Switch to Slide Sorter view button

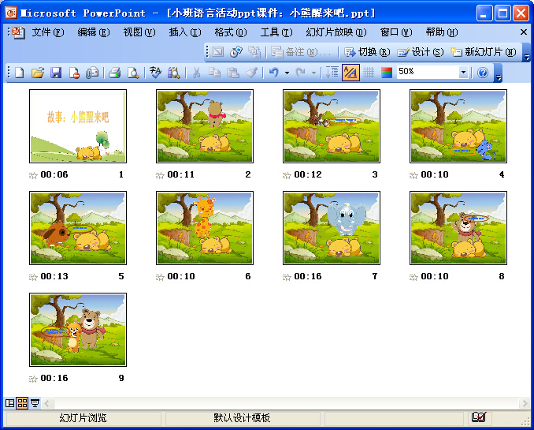[22, 403]
